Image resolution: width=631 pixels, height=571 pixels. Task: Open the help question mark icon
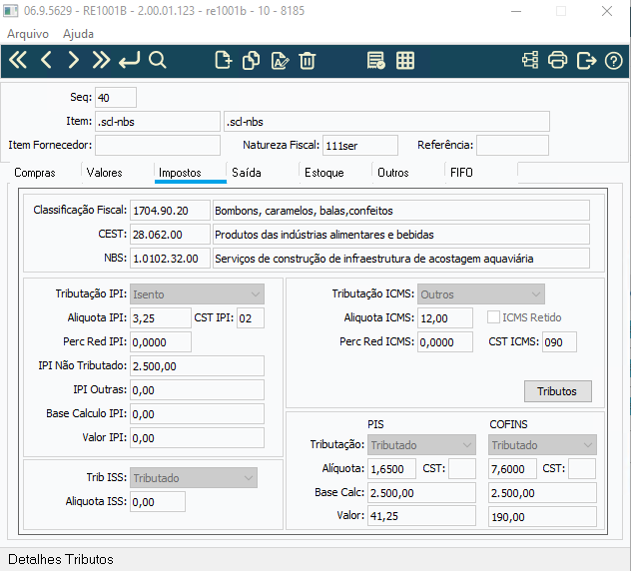click(x=613, y=61)
